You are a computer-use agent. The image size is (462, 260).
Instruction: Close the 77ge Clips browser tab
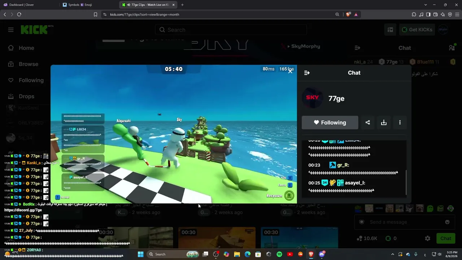click(174, 5)
